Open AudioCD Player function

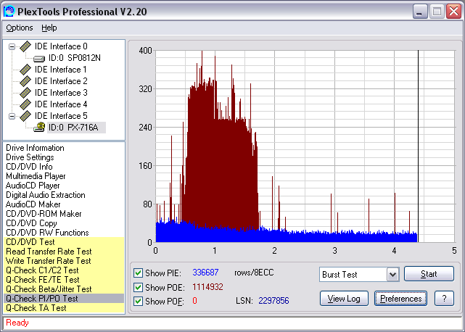tap(33, 186)
